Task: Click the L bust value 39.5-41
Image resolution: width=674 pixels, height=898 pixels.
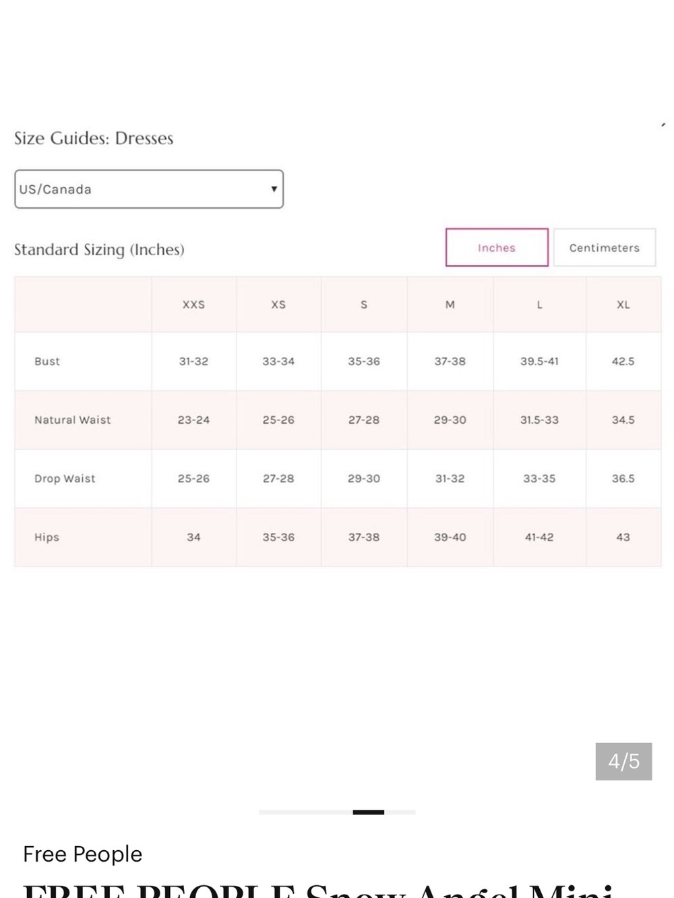Action: 539,361
